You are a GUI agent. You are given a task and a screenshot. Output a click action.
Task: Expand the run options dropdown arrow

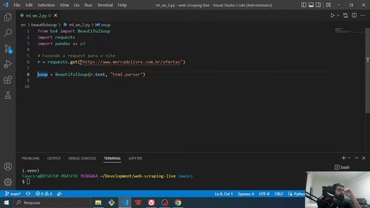tap(338, 16)
